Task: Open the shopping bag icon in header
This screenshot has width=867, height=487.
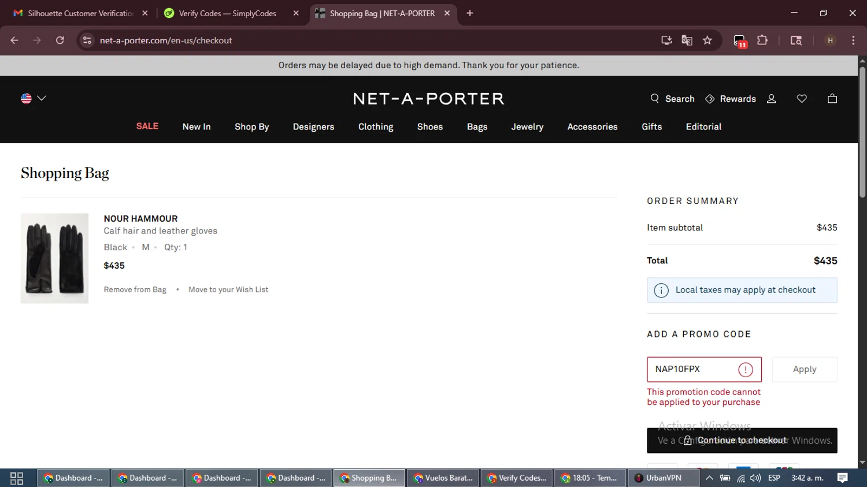Action: coord(832,99)
